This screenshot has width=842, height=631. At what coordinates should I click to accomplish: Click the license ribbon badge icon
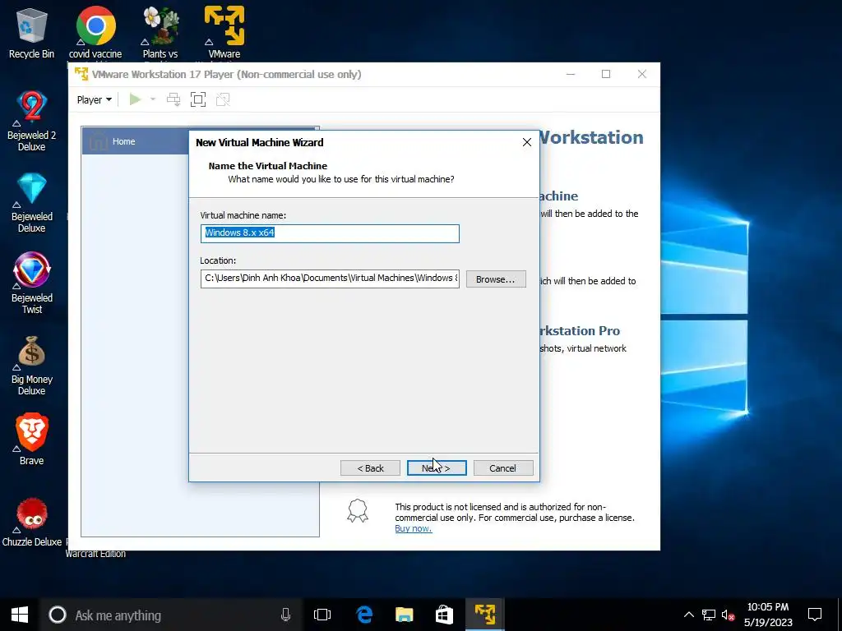tap(358, 511)
